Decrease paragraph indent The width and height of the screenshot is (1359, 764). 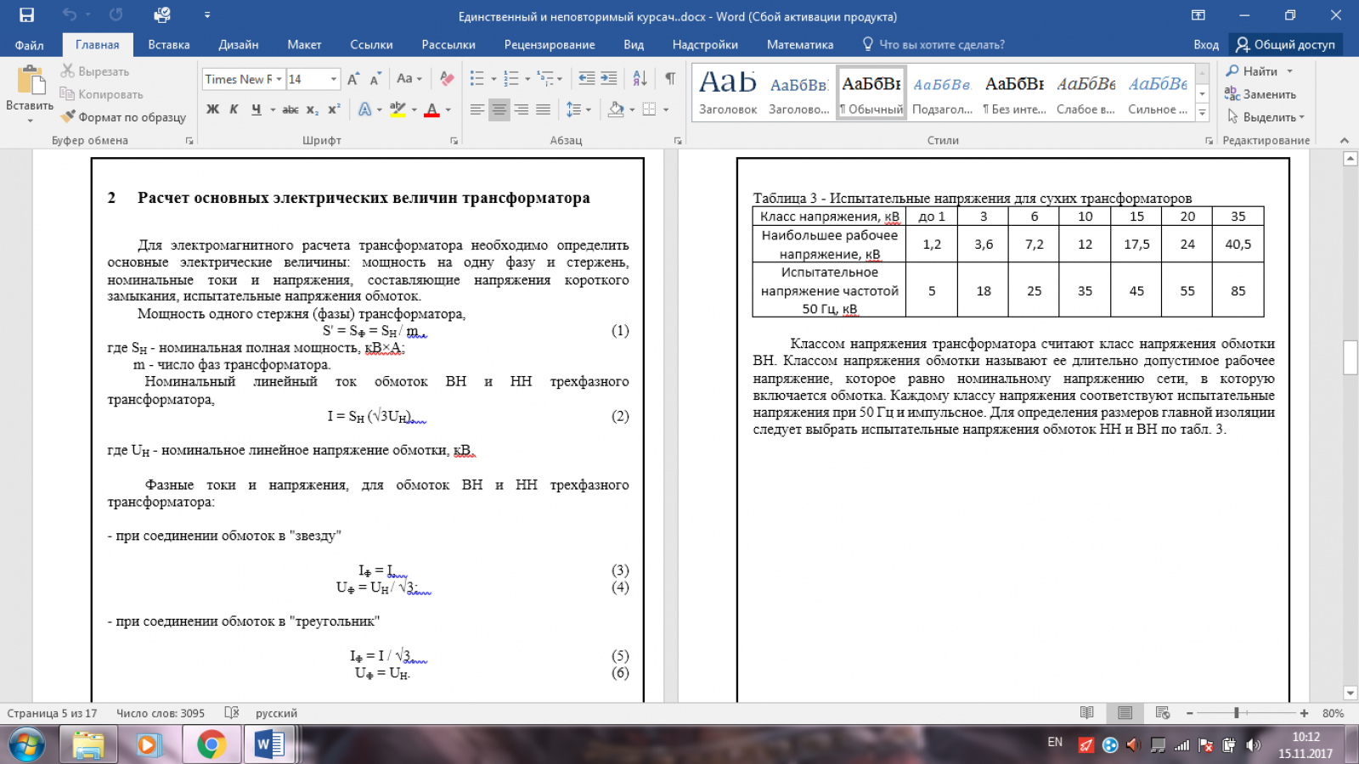click(587, 78)
